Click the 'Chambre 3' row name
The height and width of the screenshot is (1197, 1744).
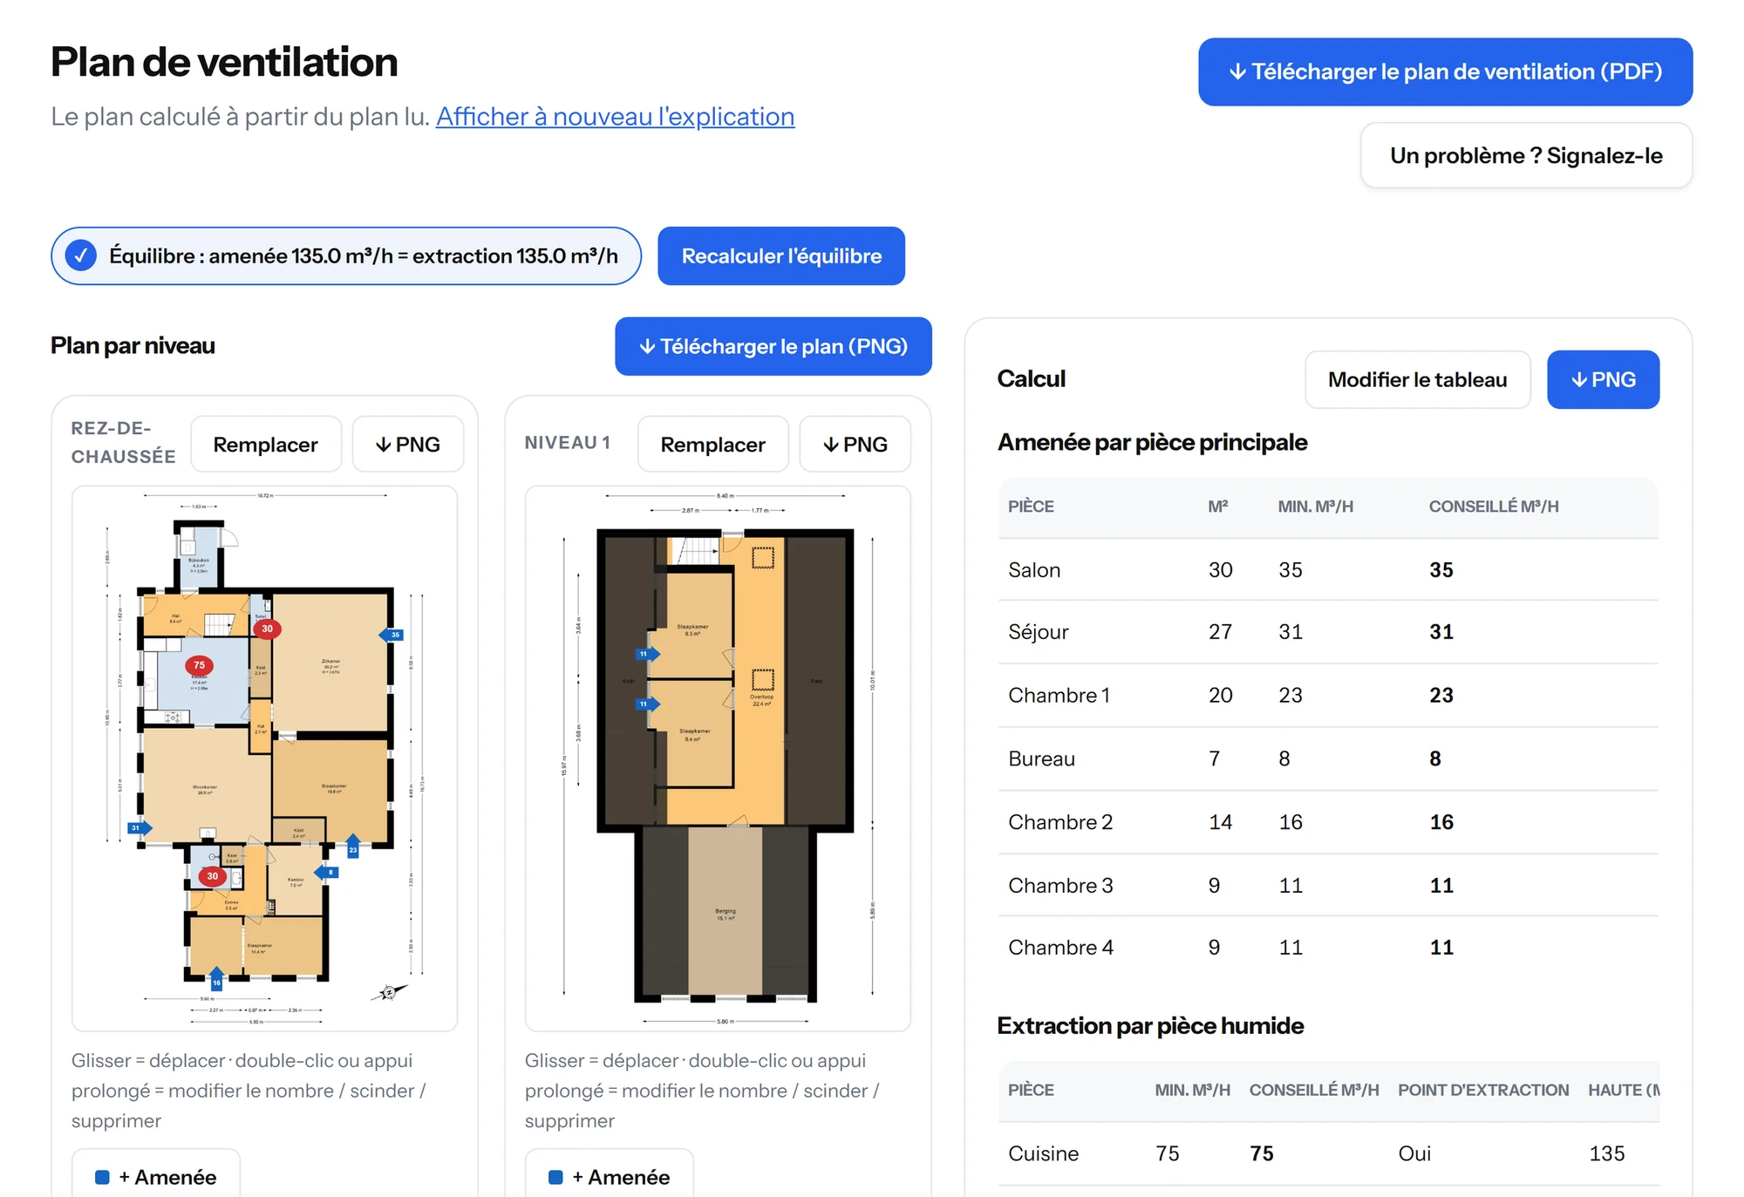[x=1060, y=885]
